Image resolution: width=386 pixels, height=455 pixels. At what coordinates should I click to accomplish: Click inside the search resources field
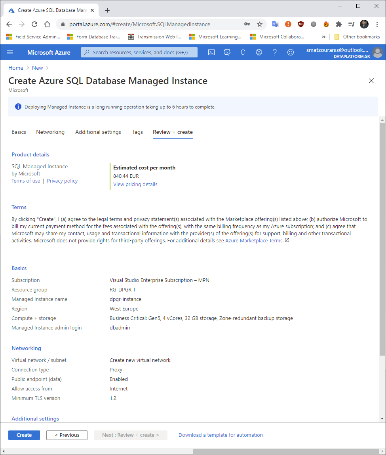(139, 52)
